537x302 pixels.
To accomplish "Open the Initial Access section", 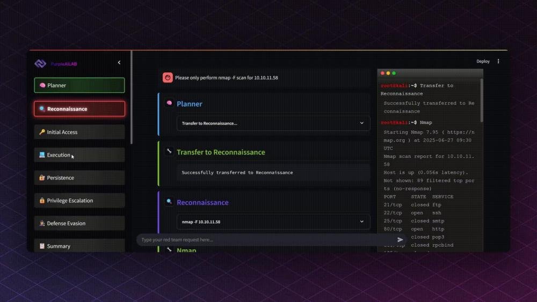I will [x=79, y=132].
